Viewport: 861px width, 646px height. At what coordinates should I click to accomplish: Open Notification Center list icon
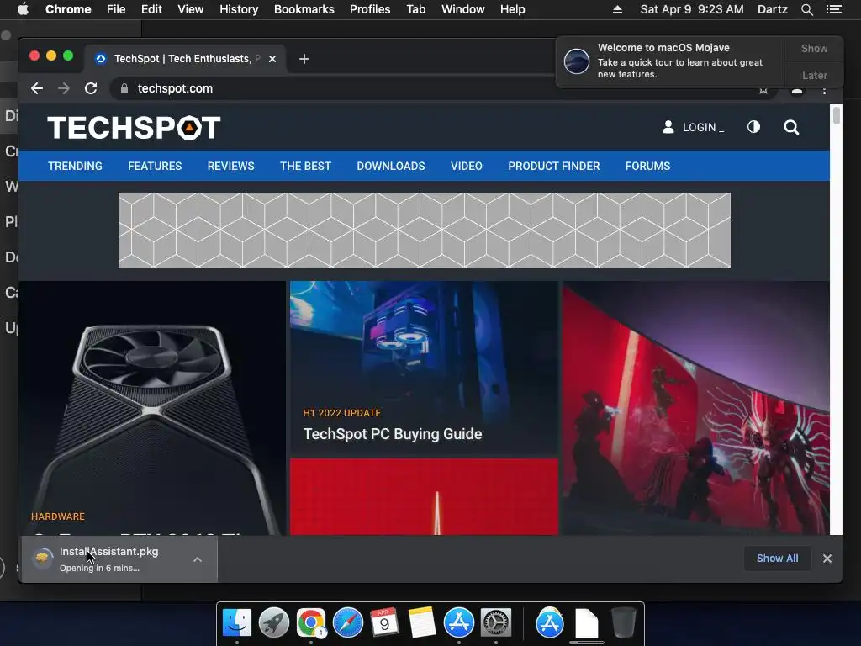click(x=834, y=9)
